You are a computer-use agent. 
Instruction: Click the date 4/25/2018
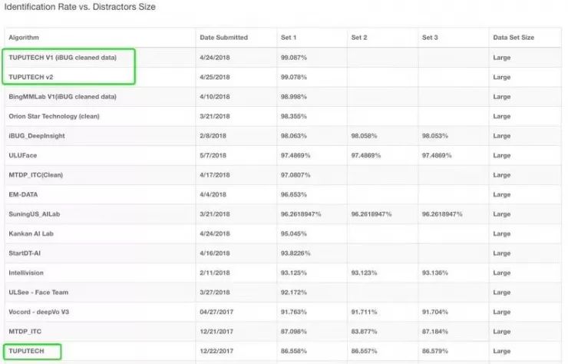click(x=215, y=77)
